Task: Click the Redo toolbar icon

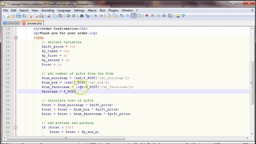Action: point(74,16)
